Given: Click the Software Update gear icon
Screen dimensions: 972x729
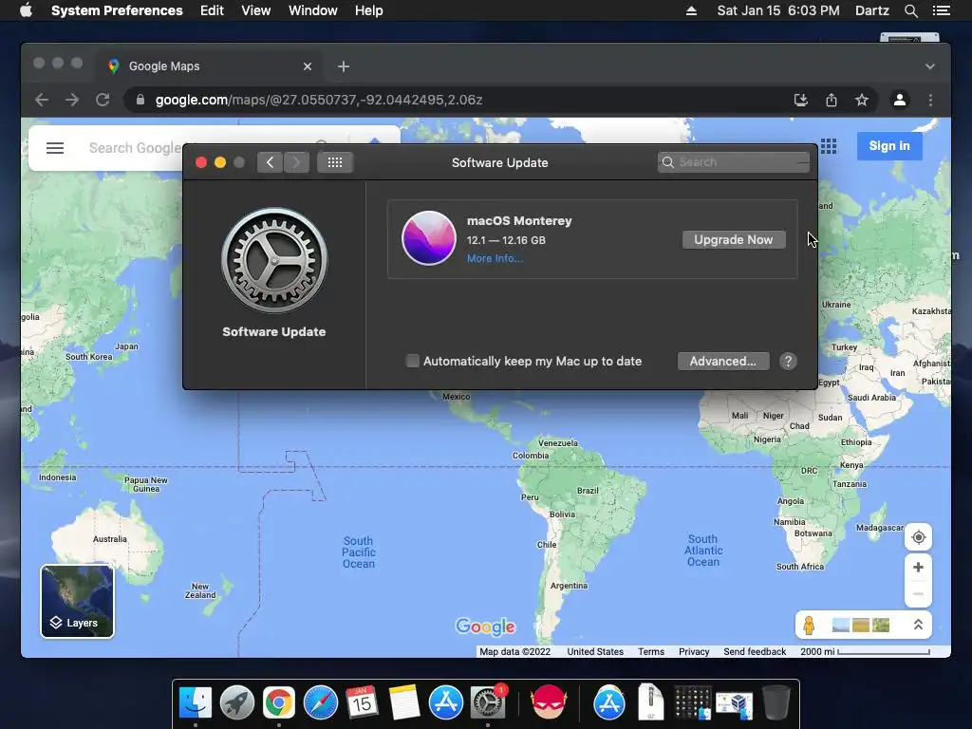Looking at the screenshot, I should [x=274, y=260].
